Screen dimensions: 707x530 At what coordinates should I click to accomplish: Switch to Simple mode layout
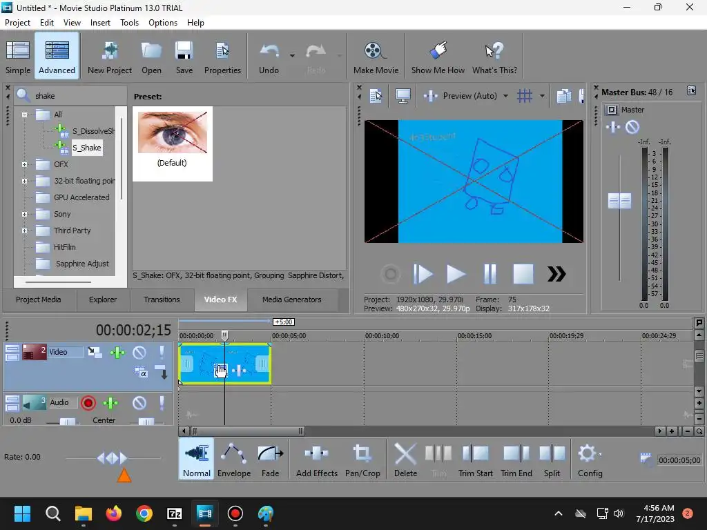click(18, 57)
